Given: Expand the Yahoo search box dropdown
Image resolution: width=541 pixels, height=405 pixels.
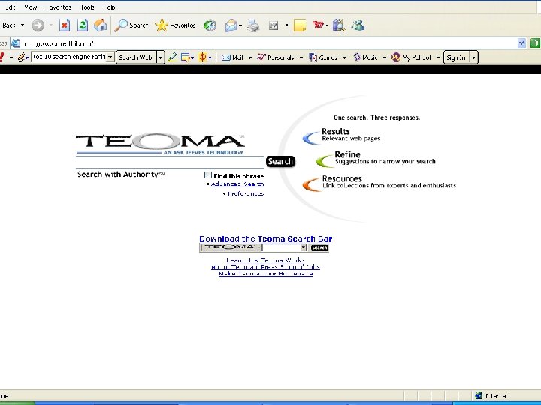Looking at the screenshot, I should (110, 57).
